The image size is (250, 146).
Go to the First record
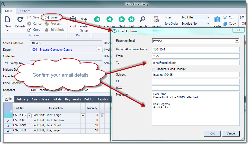[x=97, y=22]
